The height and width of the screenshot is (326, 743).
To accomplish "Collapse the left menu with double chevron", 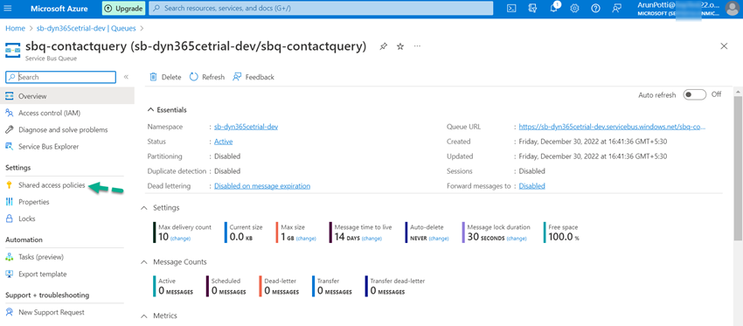I will pos(126,77).
